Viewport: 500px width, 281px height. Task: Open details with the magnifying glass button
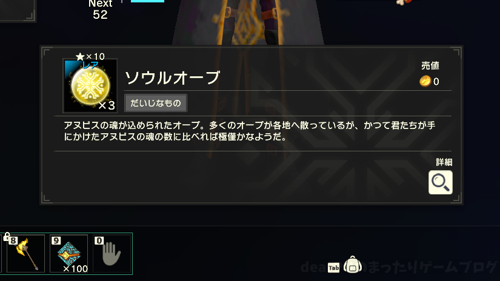[441, 182]
